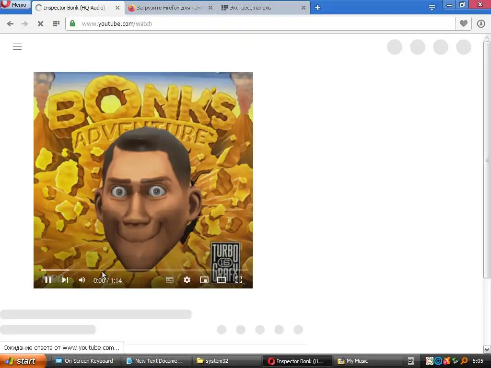Open the Windows start menu
Image resolution: width=491 pixels, height=368 pixels.
[x=23, y=361]
